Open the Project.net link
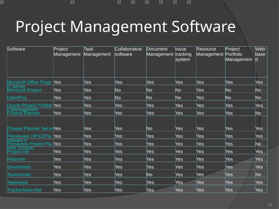Image resolution: width=279 pixels, height=209 pixels. [x=18, y=152]
